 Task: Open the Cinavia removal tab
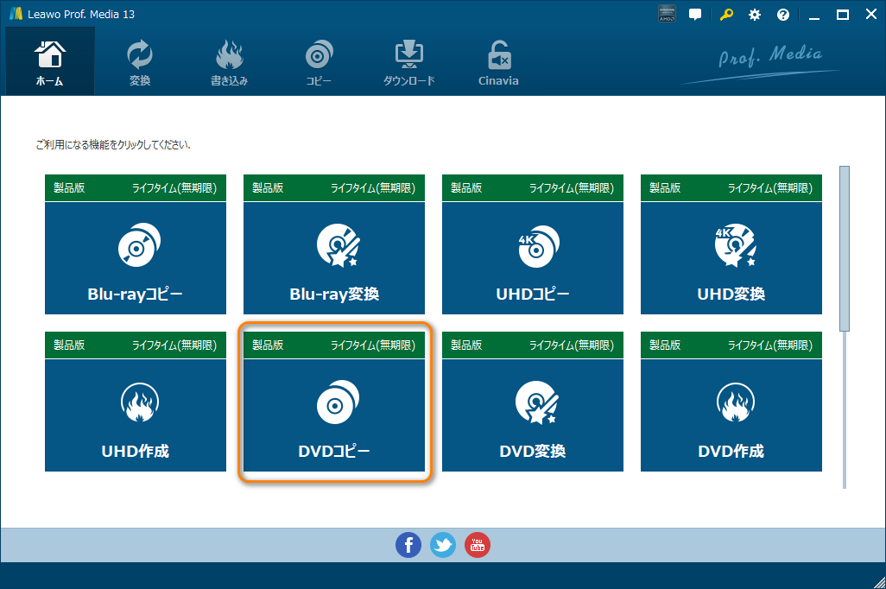498,62
